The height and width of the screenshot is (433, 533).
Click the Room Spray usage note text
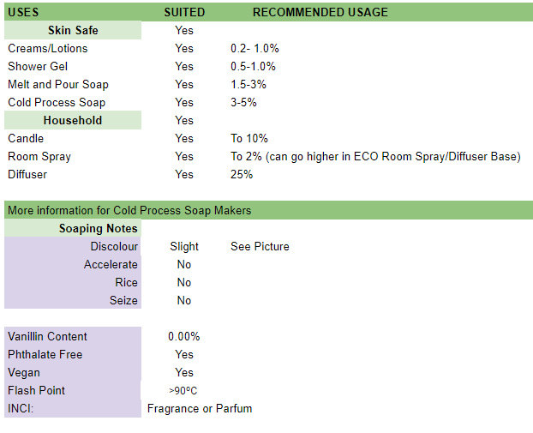coord(375,156)
